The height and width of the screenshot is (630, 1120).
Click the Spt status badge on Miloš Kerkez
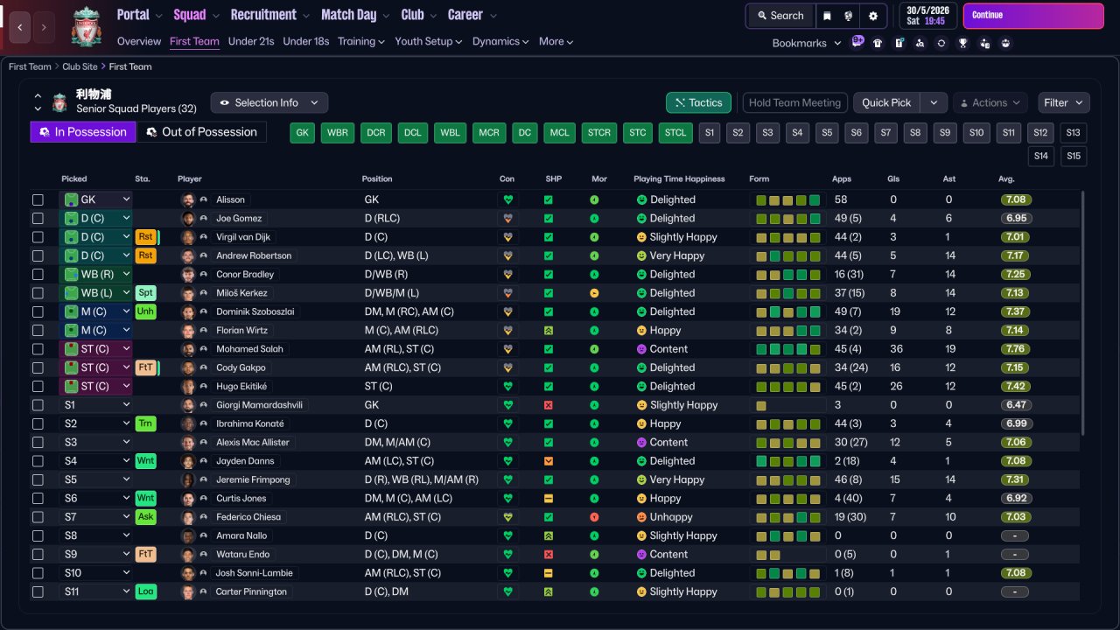146,293
